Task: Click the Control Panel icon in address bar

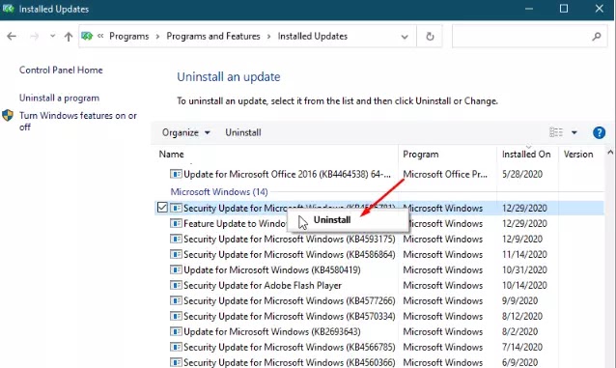Action: 87,36
